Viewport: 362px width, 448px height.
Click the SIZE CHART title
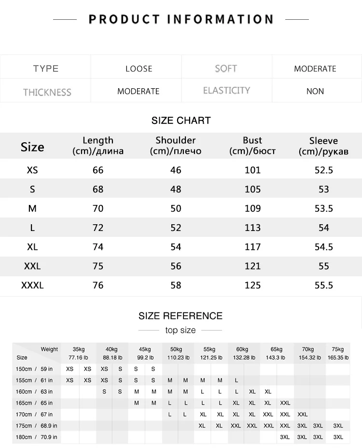[181, 121]
